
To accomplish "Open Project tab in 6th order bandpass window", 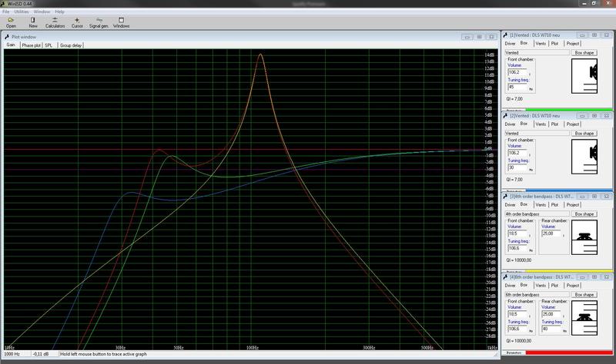I will click(x=573, y=286).
